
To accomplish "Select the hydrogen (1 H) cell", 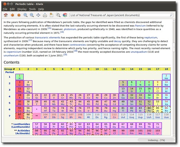I will (x=20, y=77).
